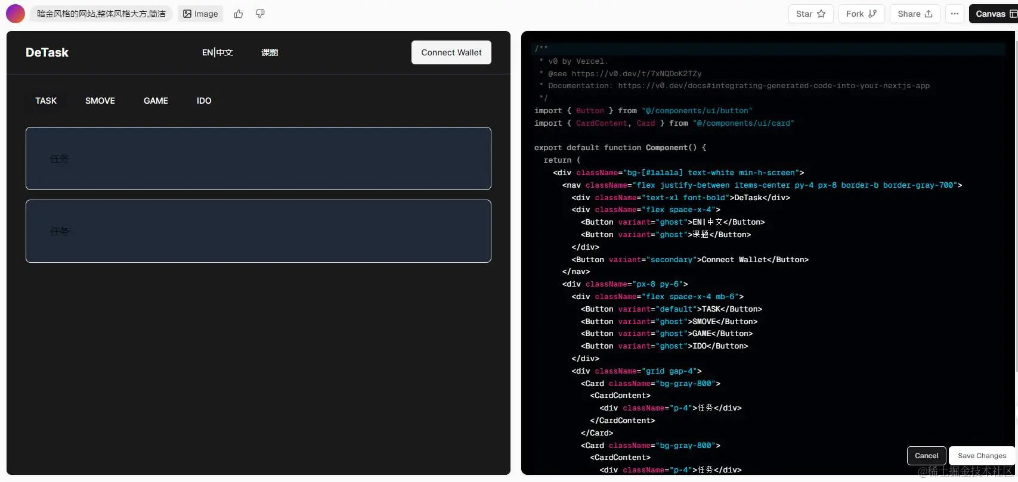Click the thumbs up icon
Viewport: 1018px width, 482px height.
click(x=239, y=14)
